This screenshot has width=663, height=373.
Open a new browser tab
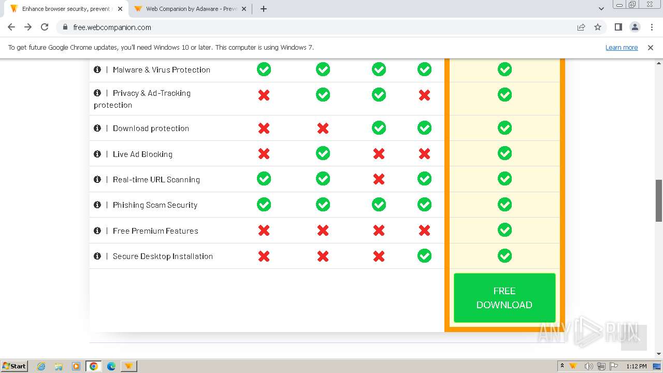(x=264, y=9)
